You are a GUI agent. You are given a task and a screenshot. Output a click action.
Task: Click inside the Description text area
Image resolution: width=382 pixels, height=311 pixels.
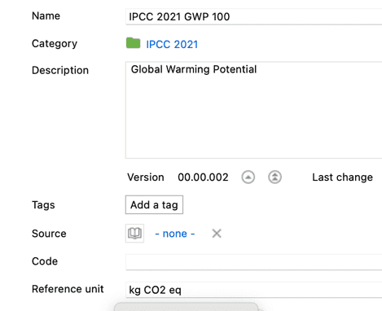pyautogui.click(x=253, y=110)
